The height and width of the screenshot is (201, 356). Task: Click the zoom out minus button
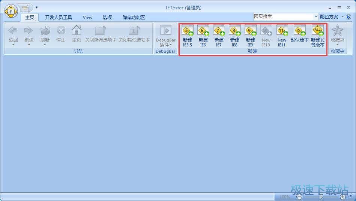point(299,197)
